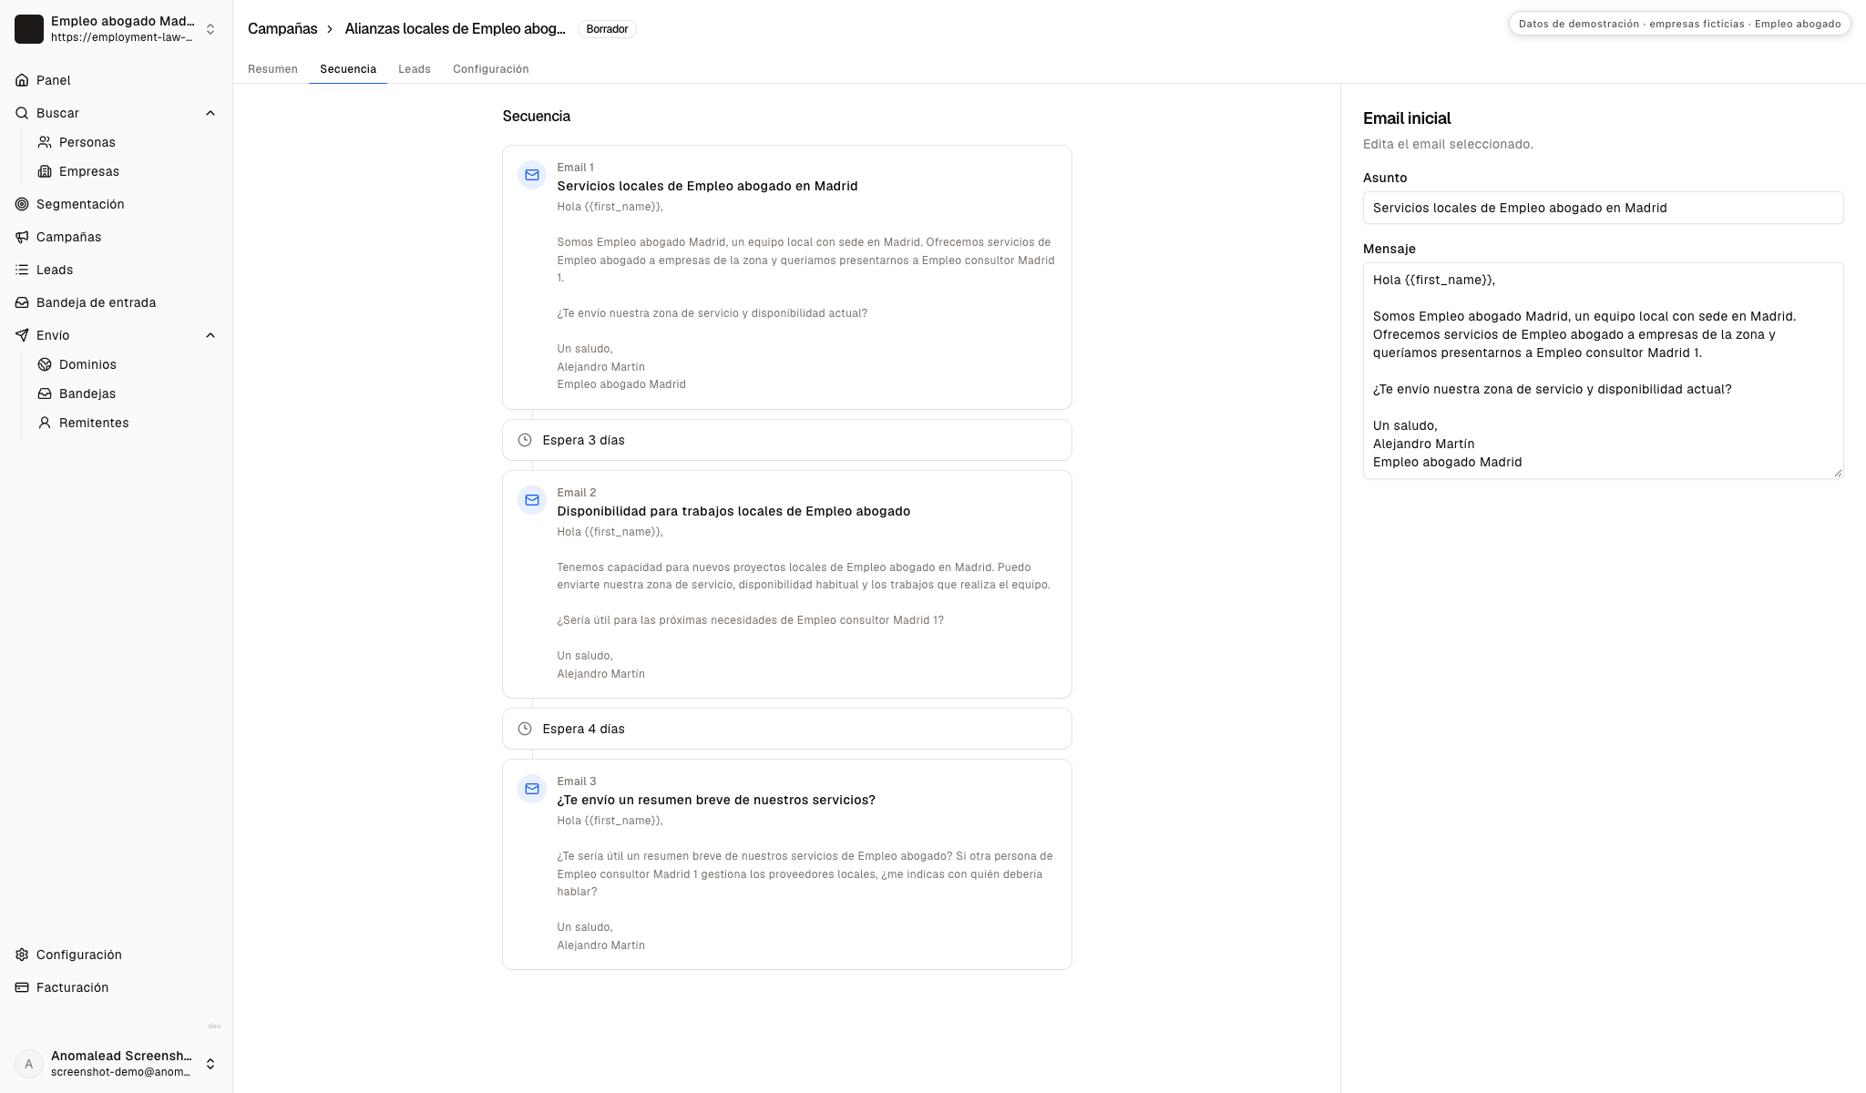This screenshot has height=1093, width=1866.
Task: Click the user avatar letter A
Action: (x=29, y=1064)
